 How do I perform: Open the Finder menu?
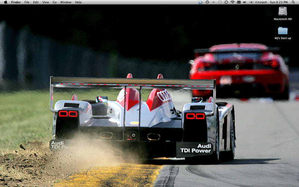click(x=16, y=2)
